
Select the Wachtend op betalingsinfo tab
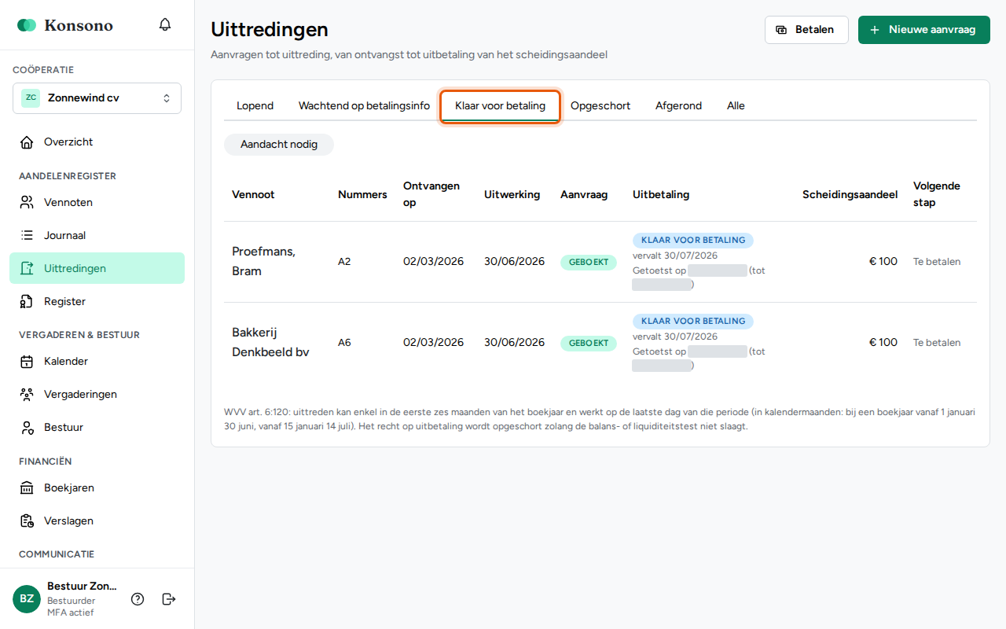coord(364,106)
